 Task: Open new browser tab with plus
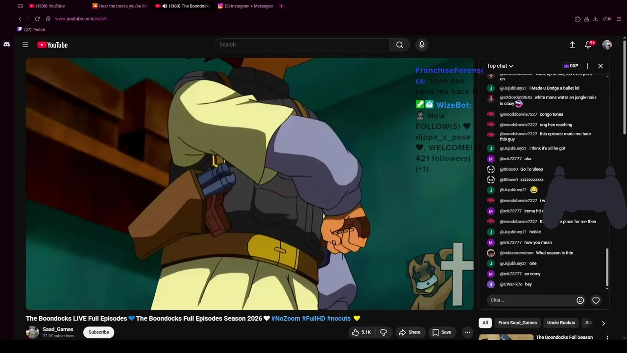tap(281, 6)
